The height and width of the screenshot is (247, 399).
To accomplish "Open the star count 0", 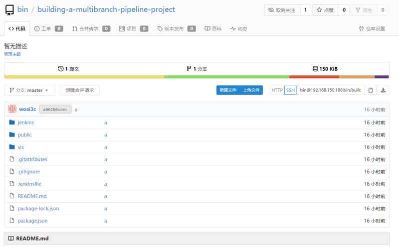I will (x=344, y=10).
